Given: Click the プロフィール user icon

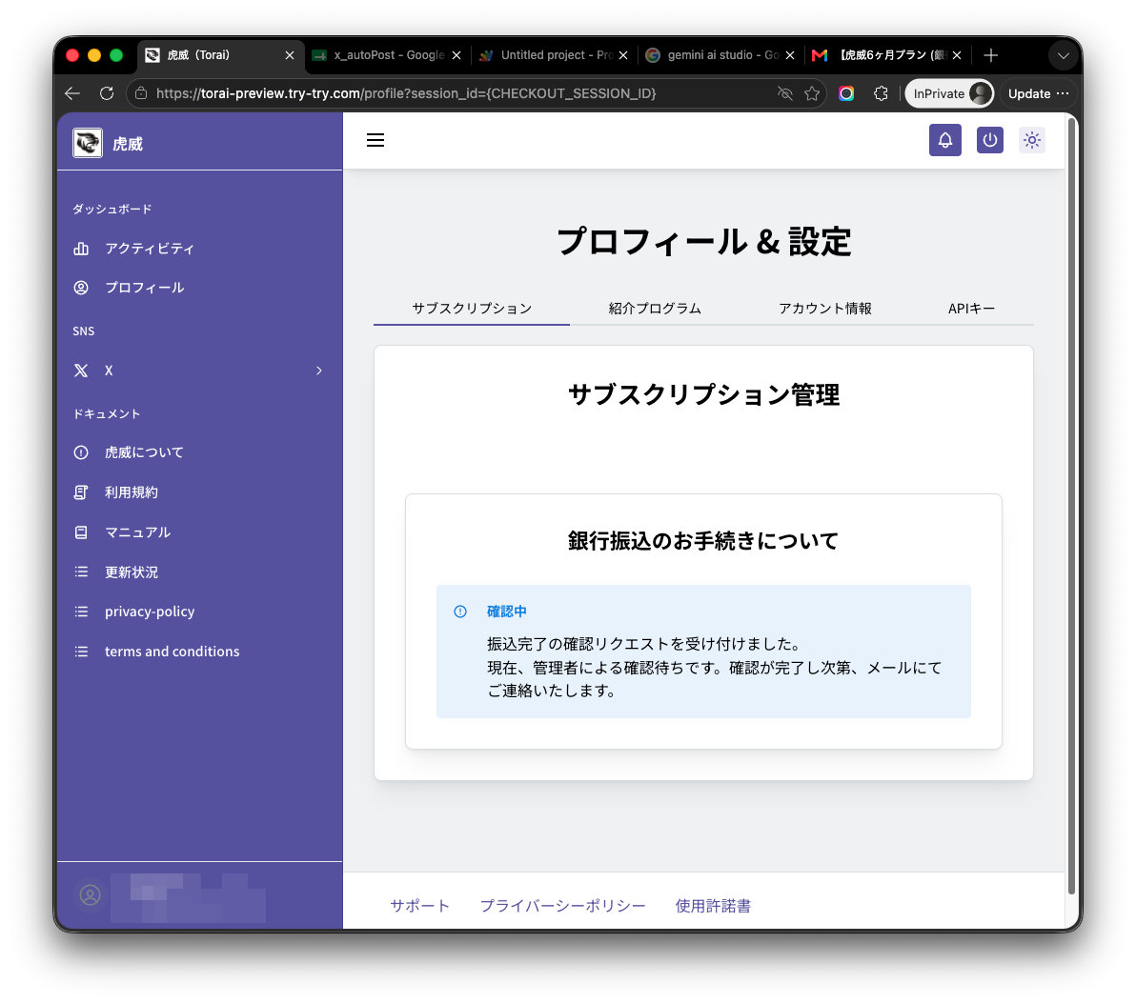Looking at the screenshot, I should (x=81, y=288).
